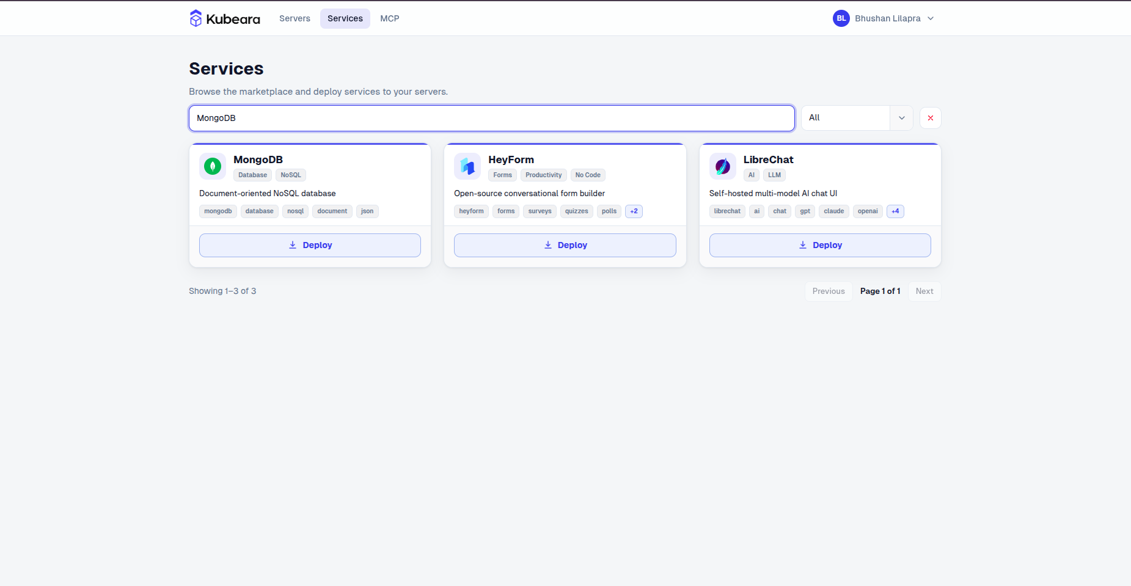Click the MongoDB leaf service icon
Screen dimensions: 1131x586
pyautogui.click(x=213, y=166)
